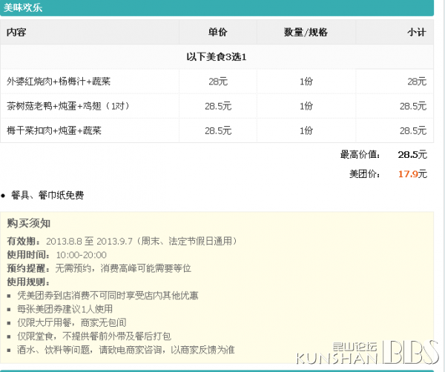Click 梅干菜扣肉+炖蛋+蔬菜 dish name
Viewport: 445px width, 372px height.
click(54, 130)
